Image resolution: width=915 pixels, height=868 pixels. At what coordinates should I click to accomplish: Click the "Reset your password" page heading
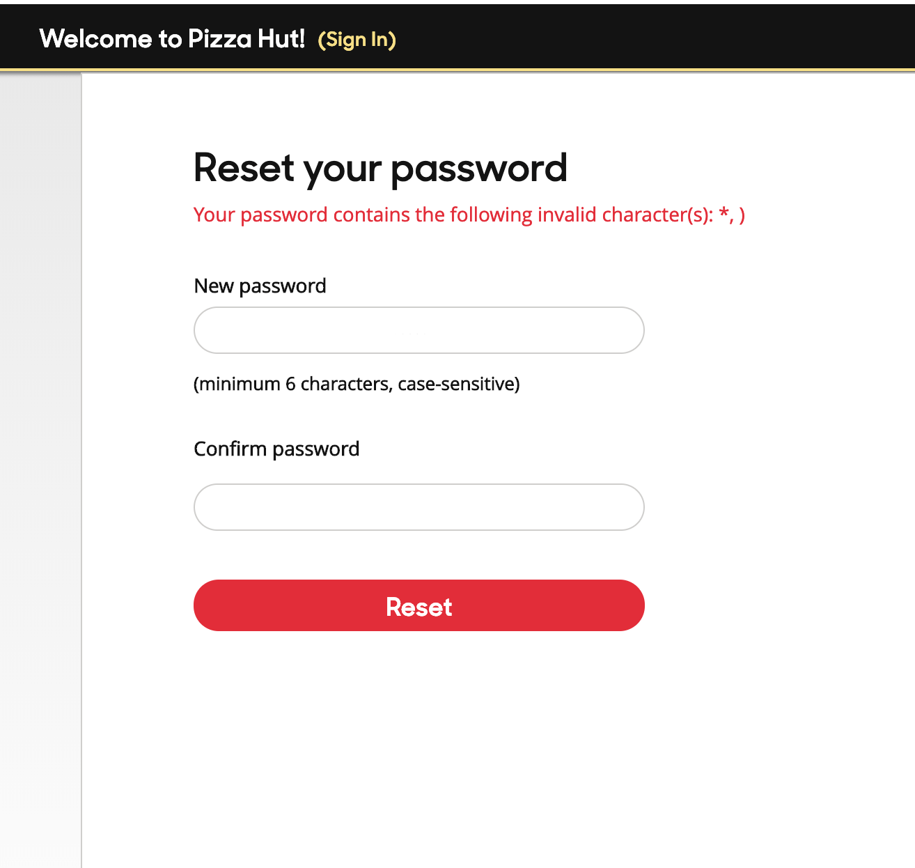point(380,168)
